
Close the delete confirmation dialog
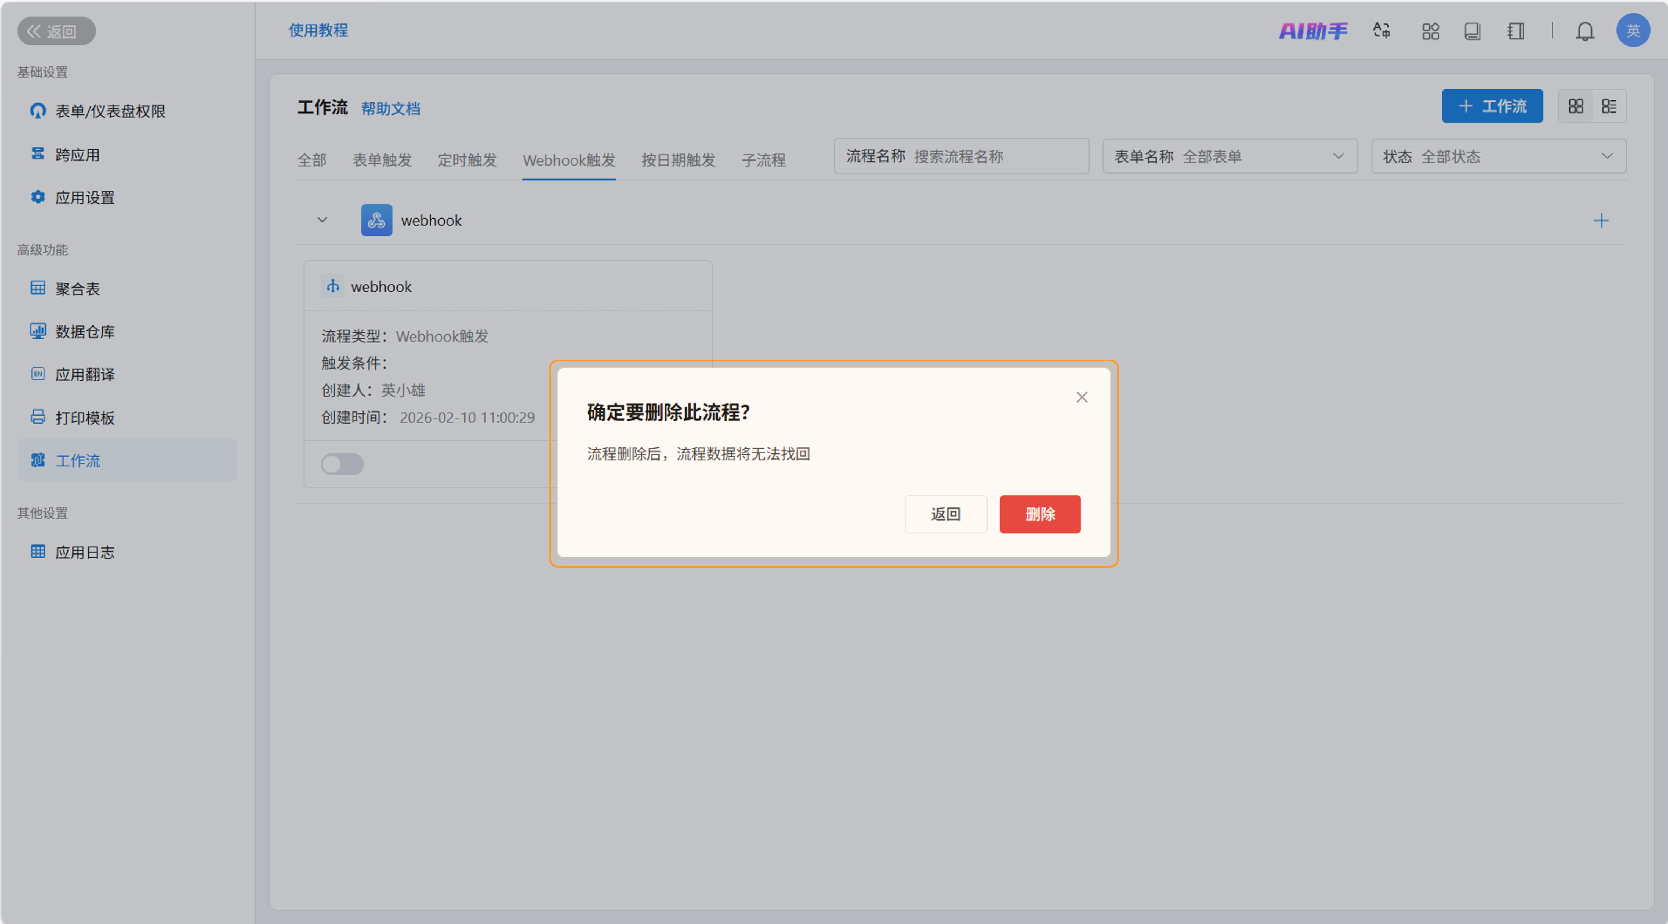[x=1081, y=397]
